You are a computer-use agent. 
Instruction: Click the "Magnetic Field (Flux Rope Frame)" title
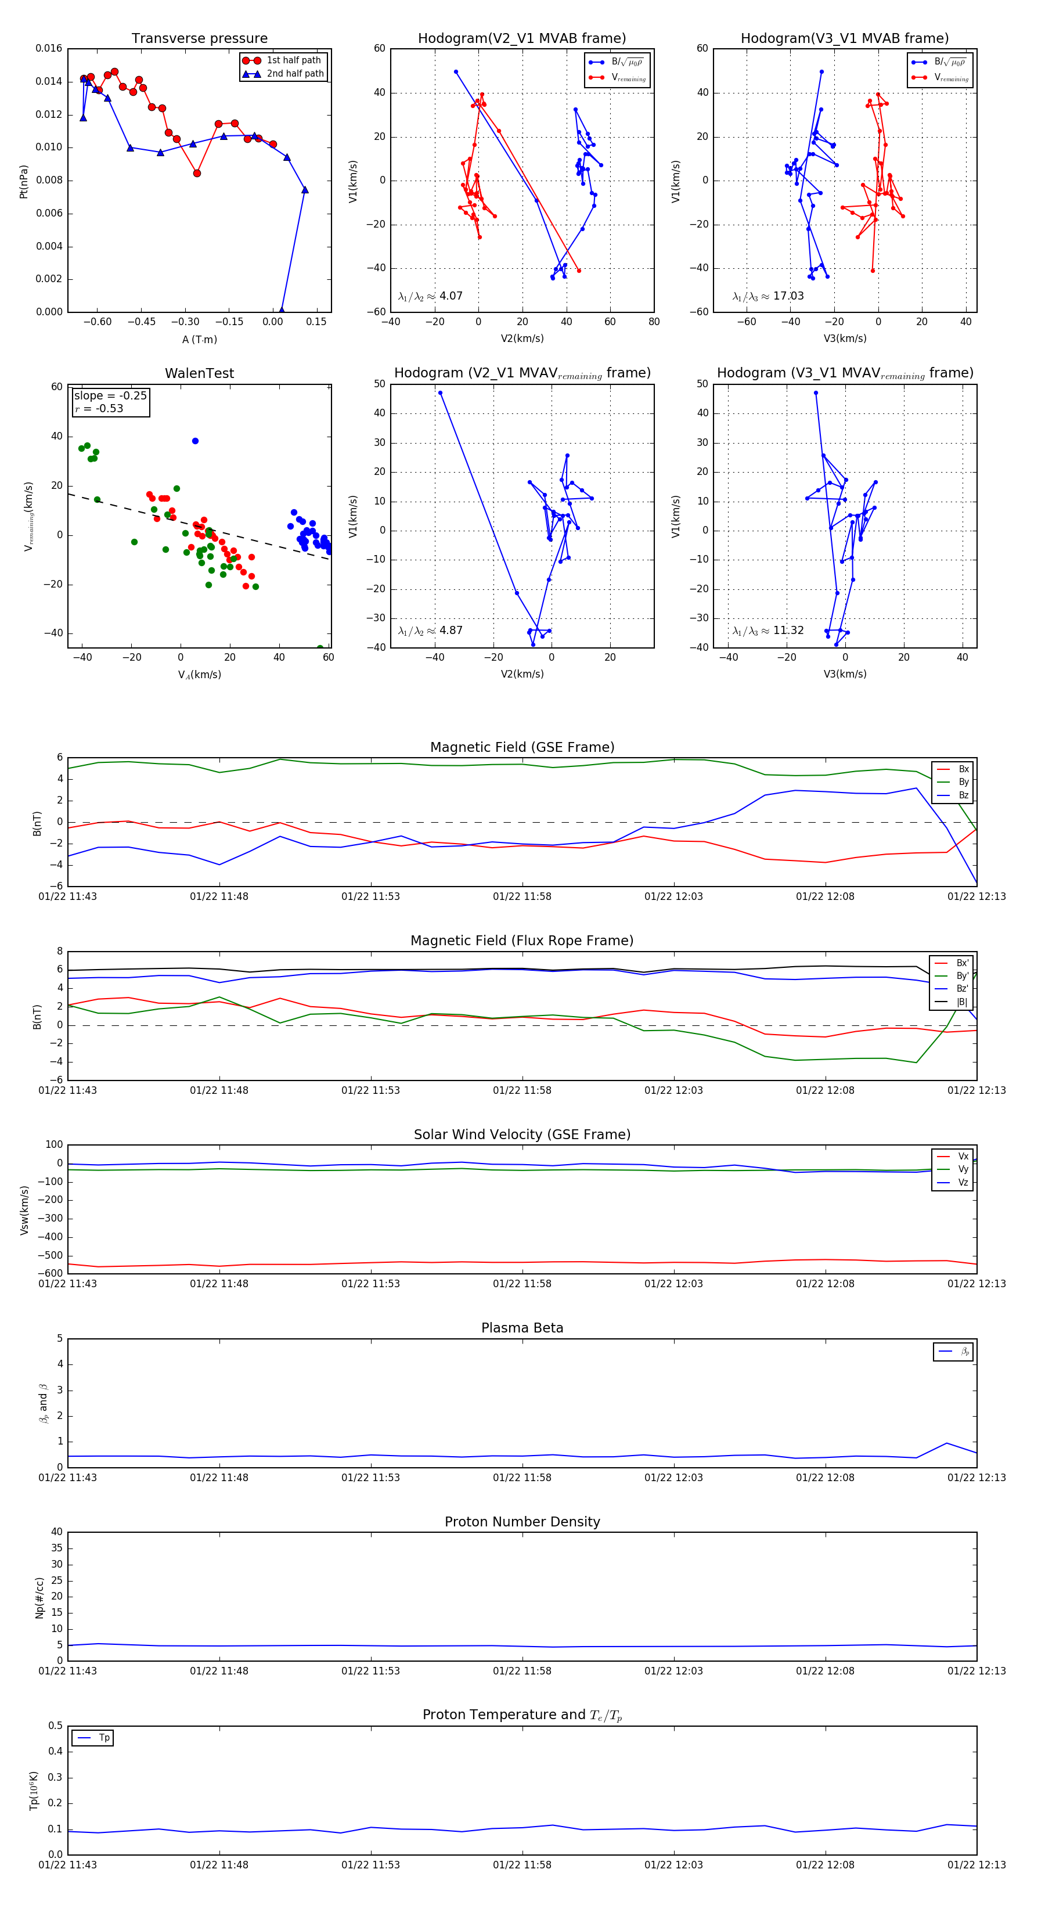[x=522, y=941]
